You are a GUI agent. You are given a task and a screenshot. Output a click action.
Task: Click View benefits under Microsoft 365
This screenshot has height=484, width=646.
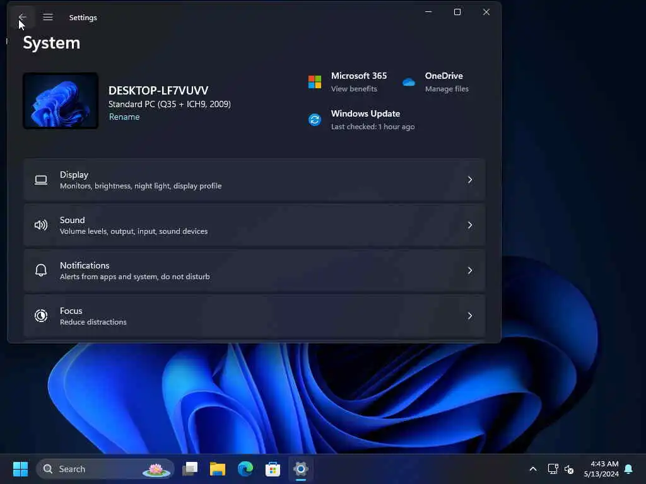coord(354,89)
